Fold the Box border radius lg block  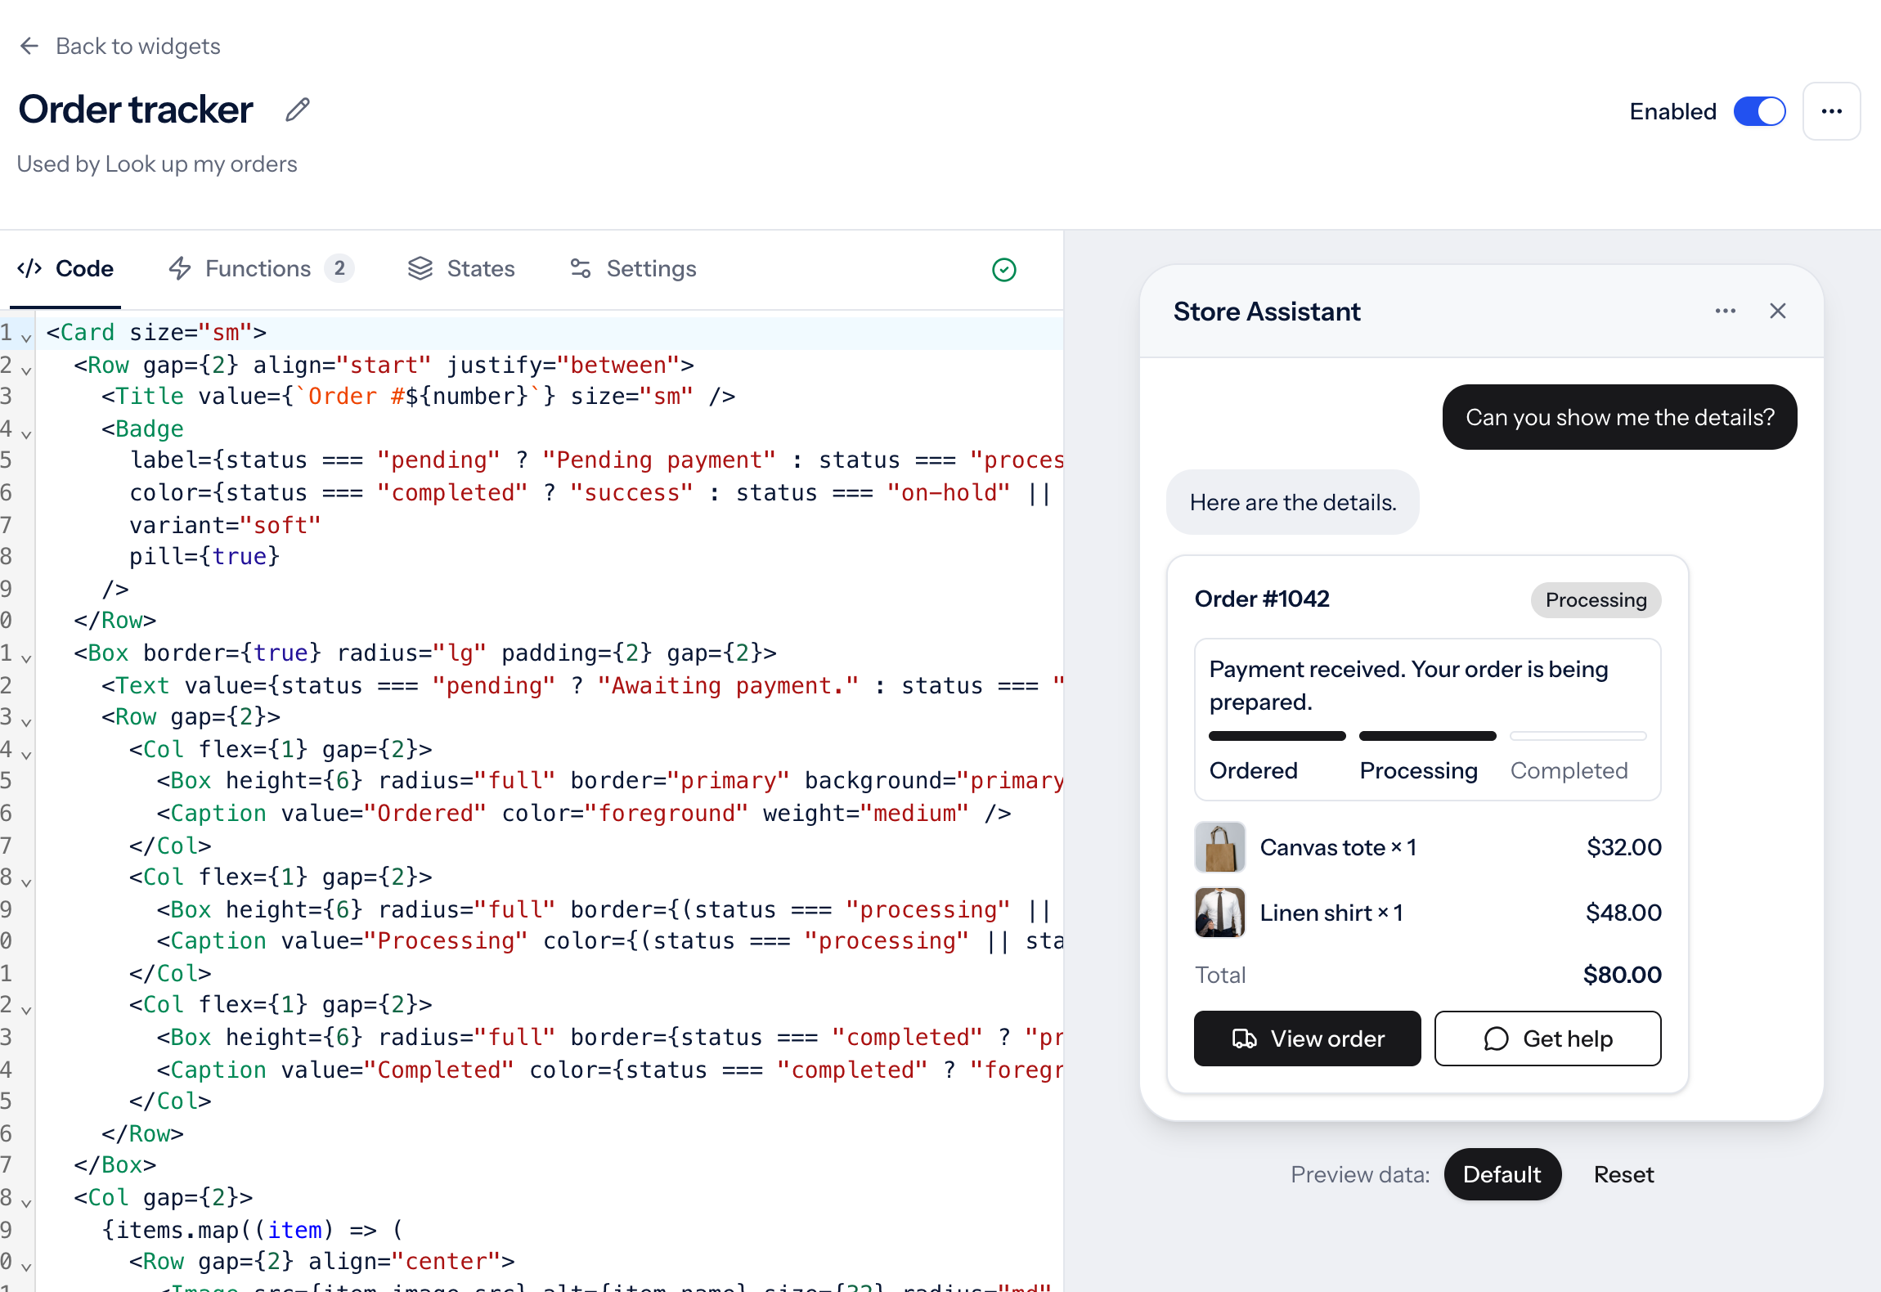click(26, 657)
